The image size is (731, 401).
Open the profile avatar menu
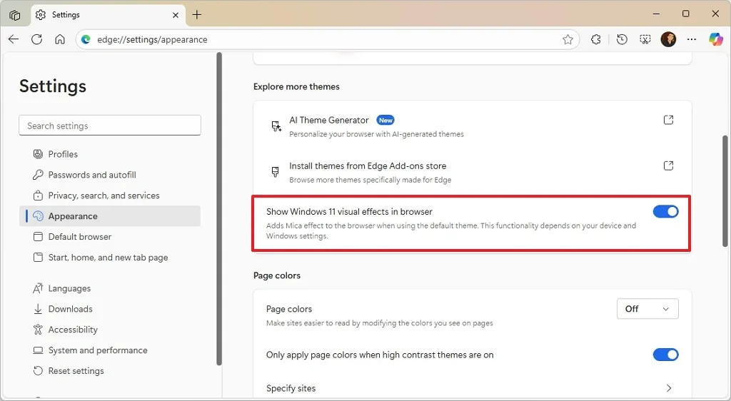668,39
